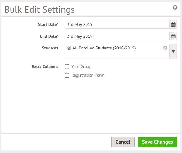Click the Save Changes button
This screenshot has height=153, width=182.
pyautogui.click(x=158, y=142)
